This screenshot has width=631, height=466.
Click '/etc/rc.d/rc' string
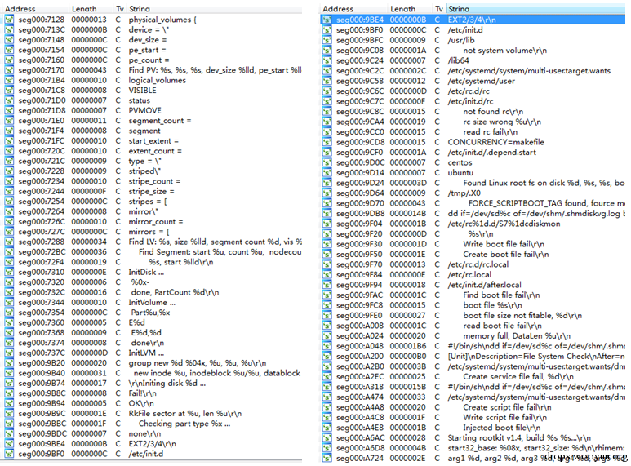coord(469,91)
